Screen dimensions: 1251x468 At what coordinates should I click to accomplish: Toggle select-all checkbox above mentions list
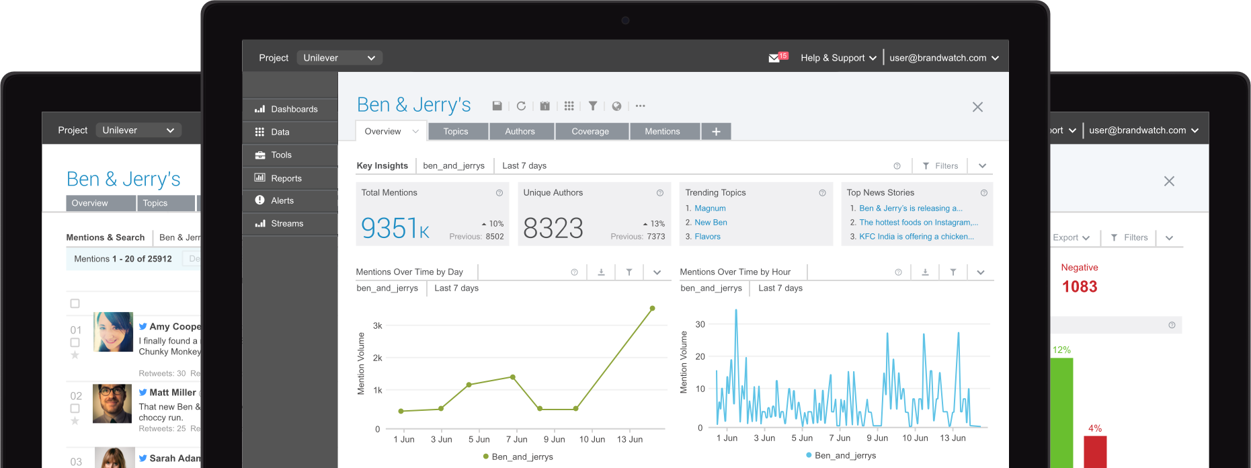[x=75, y=304]
